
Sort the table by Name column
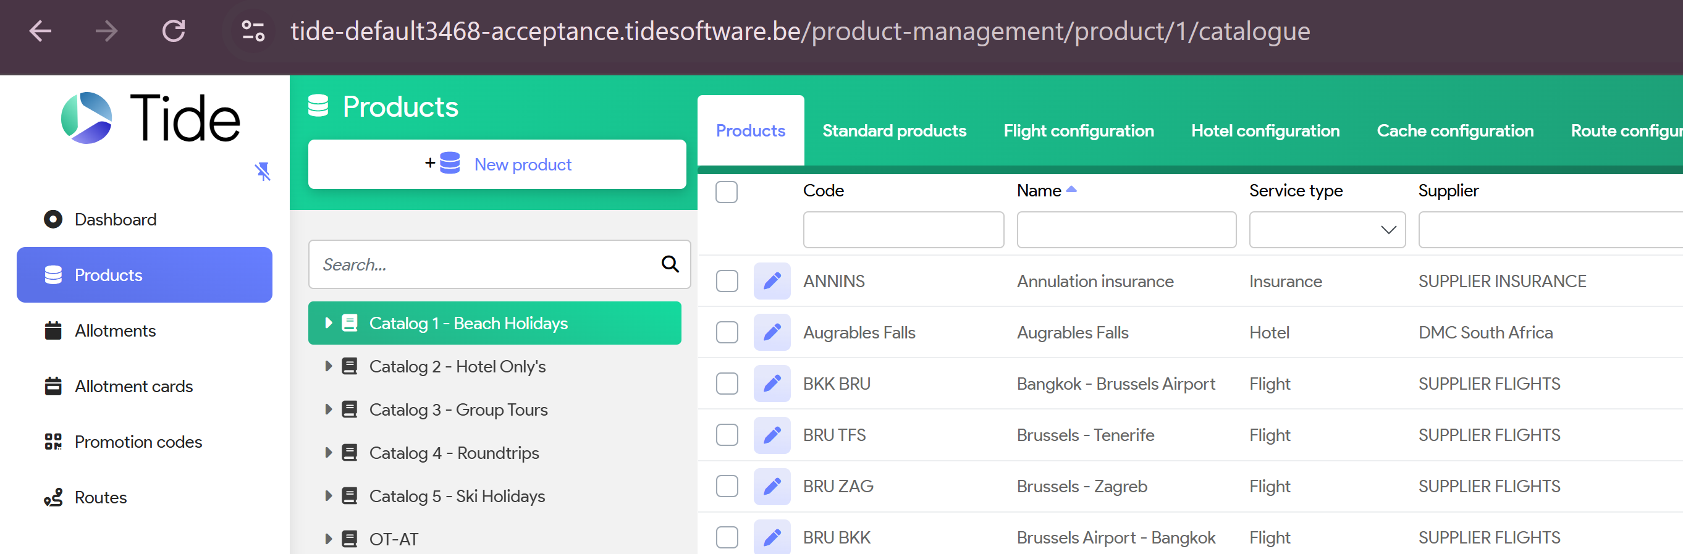click(1039, 191)
